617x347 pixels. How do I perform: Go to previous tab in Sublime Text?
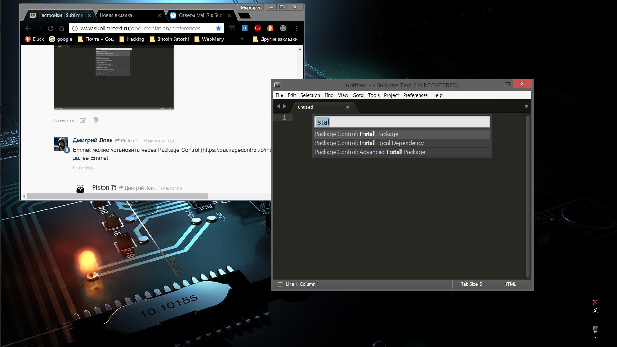[278, 106]
